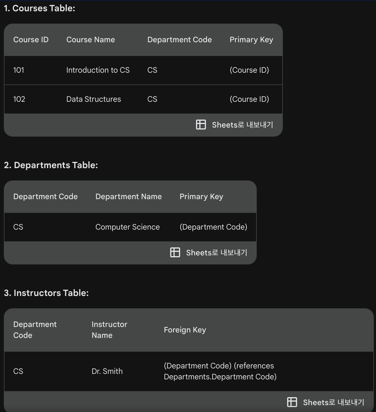This screenshot has height=412, width=376.
Task: Click 'Department Code' header in Instructors table
Action: pyautogui.click(x=35, y=330)
